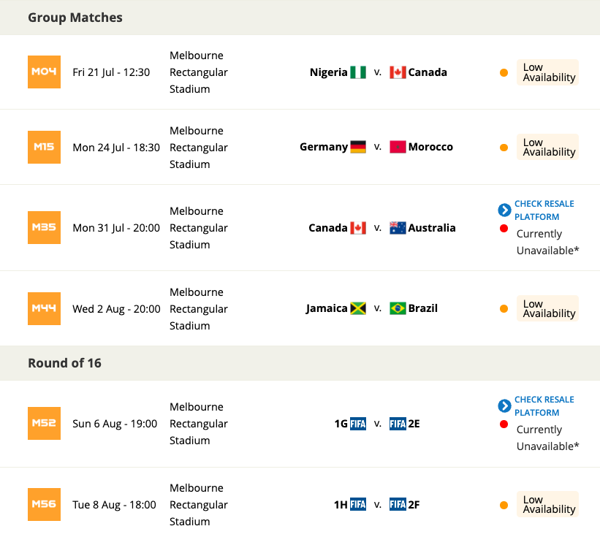Click the Brazil flag icon
600x537 pixels.
pos(398,308)
